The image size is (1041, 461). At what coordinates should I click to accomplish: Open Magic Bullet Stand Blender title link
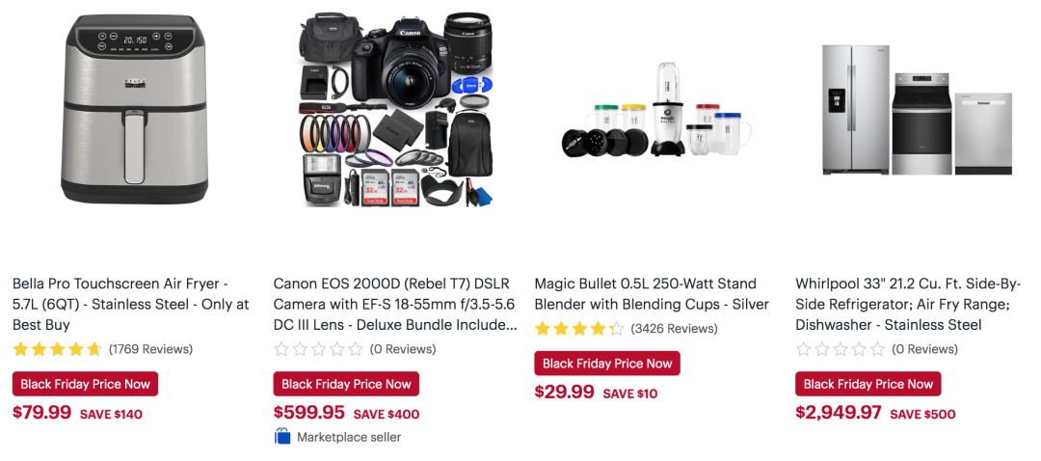point(652,294)
